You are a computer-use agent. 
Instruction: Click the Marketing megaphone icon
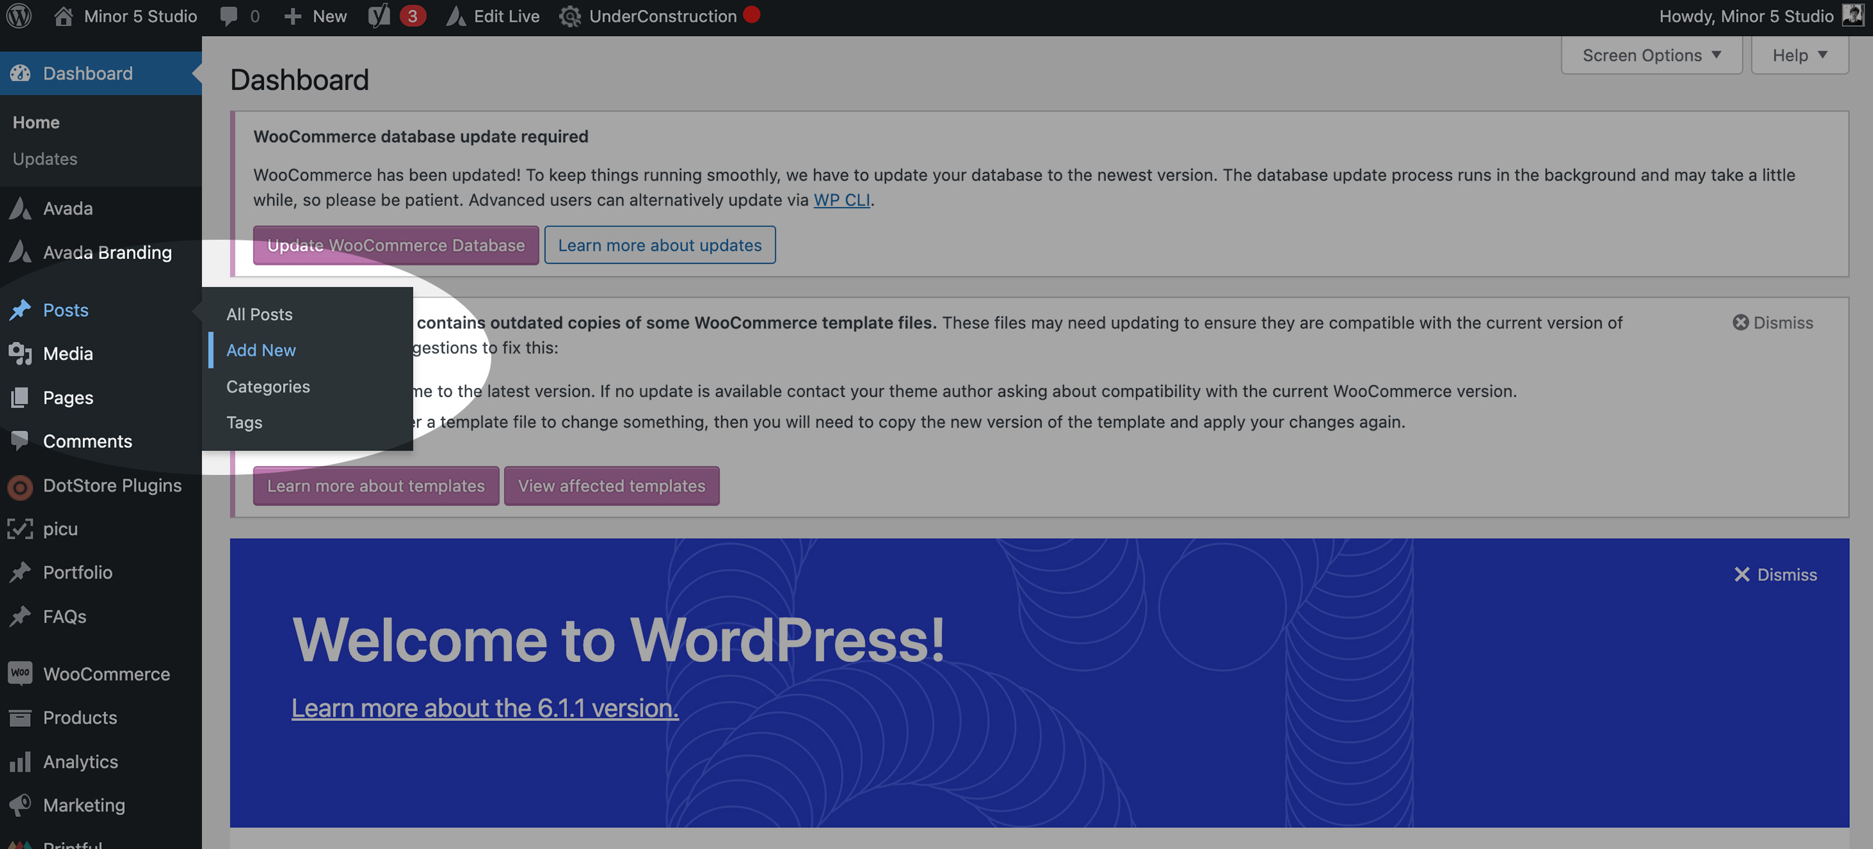(21, 805)
